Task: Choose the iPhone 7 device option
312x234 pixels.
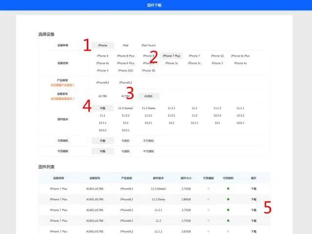Action: 195,56
